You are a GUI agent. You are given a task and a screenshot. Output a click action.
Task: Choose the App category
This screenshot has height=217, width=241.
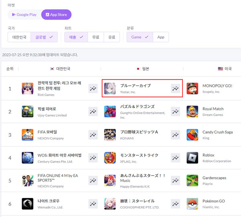[x=161, y=37]
